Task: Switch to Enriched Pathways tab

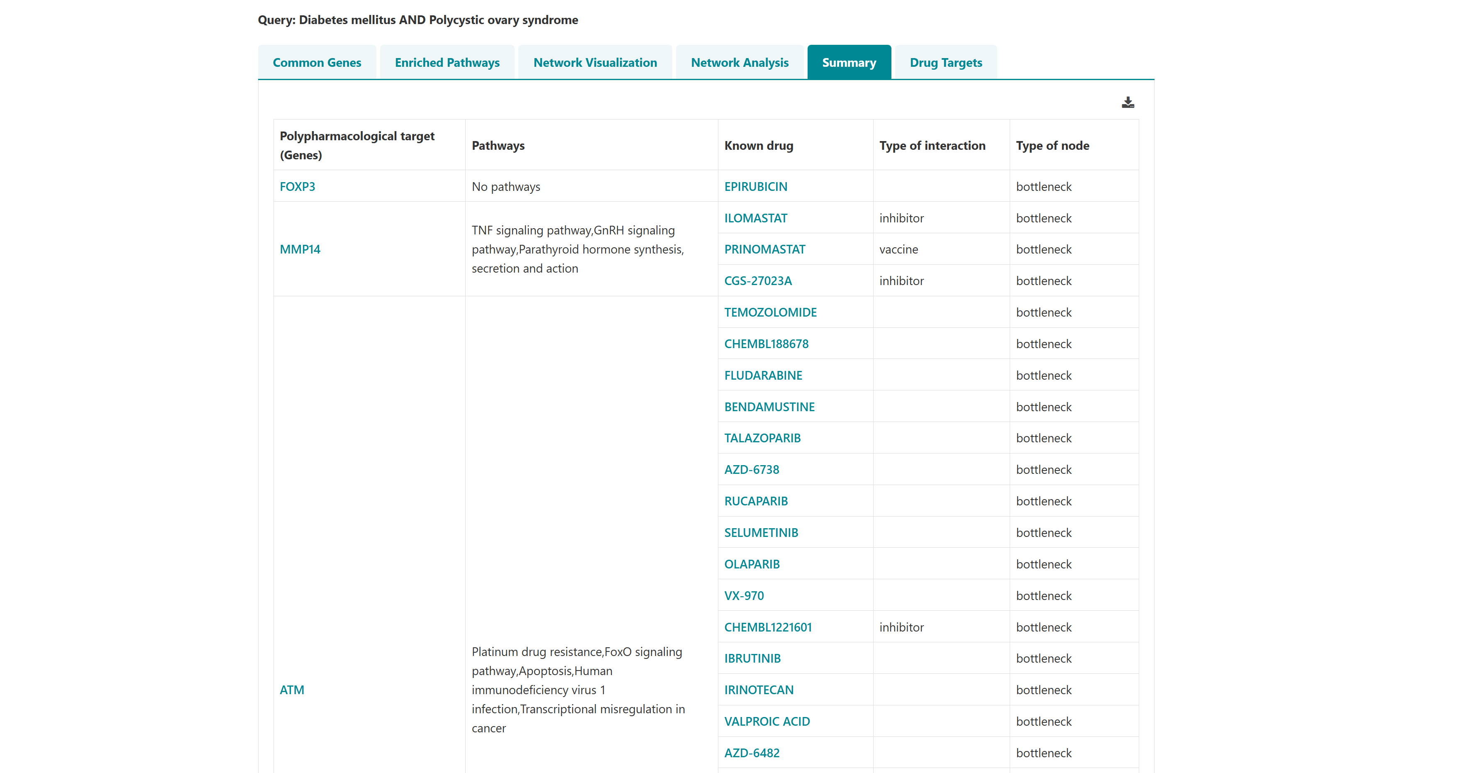Action: pos(447,63)
